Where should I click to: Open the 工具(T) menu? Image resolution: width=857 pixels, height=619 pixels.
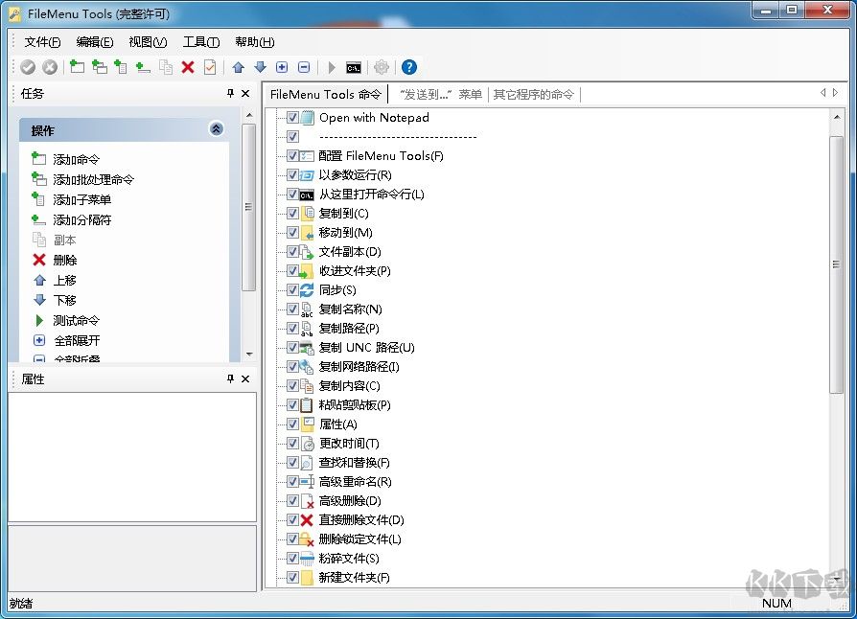point(201,42)
